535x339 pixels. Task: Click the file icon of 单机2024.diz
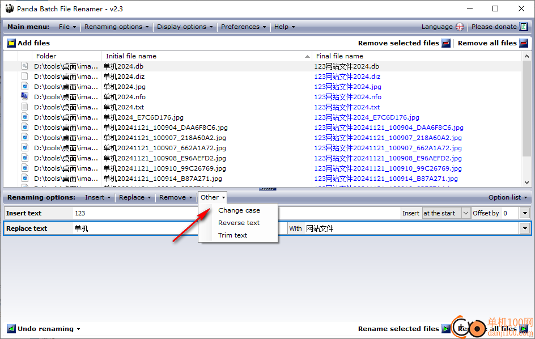point(24,76)
